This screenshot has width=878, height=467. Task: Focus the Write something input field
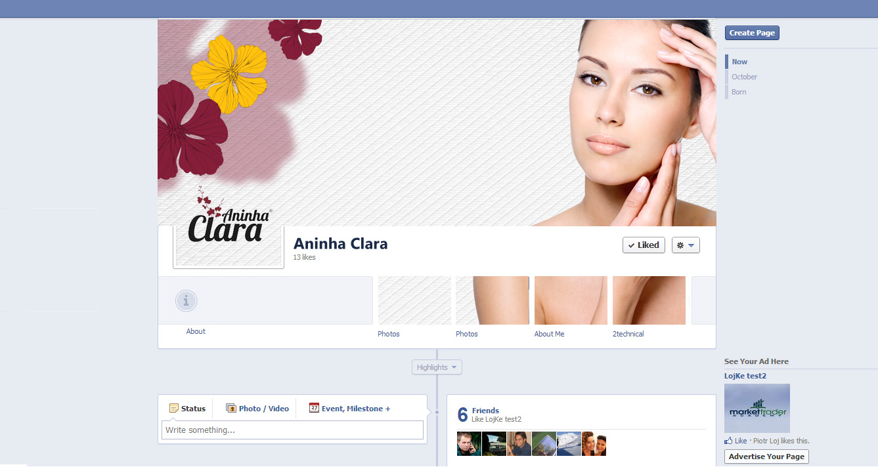click(292, 430)
